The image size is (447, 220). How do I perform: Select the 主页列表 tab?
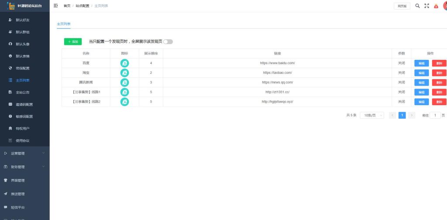pos(64,24)
